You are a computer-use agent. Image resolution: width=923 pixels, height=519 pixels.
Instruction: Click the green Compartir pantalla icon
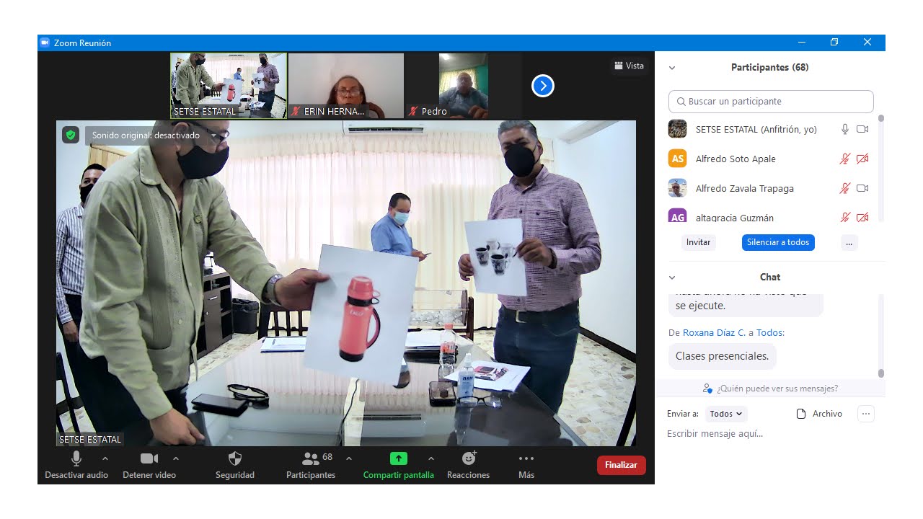(x=399, y=458)
